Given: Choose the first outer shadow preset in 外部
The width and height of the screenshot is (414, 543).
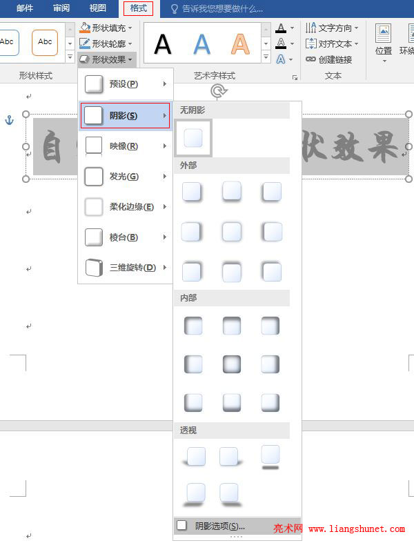Looking at the screenshot, I should coord(192,192).
